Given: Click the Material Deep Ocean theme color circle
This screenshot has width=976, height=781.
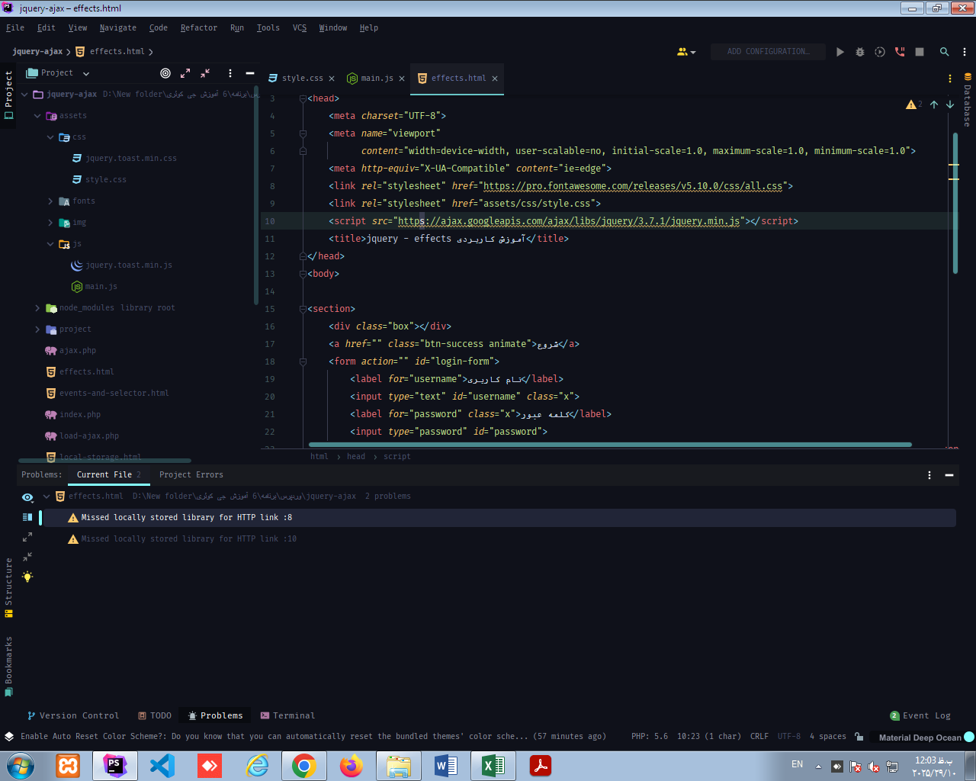Looking at the screenshot, I should [969, 737].
